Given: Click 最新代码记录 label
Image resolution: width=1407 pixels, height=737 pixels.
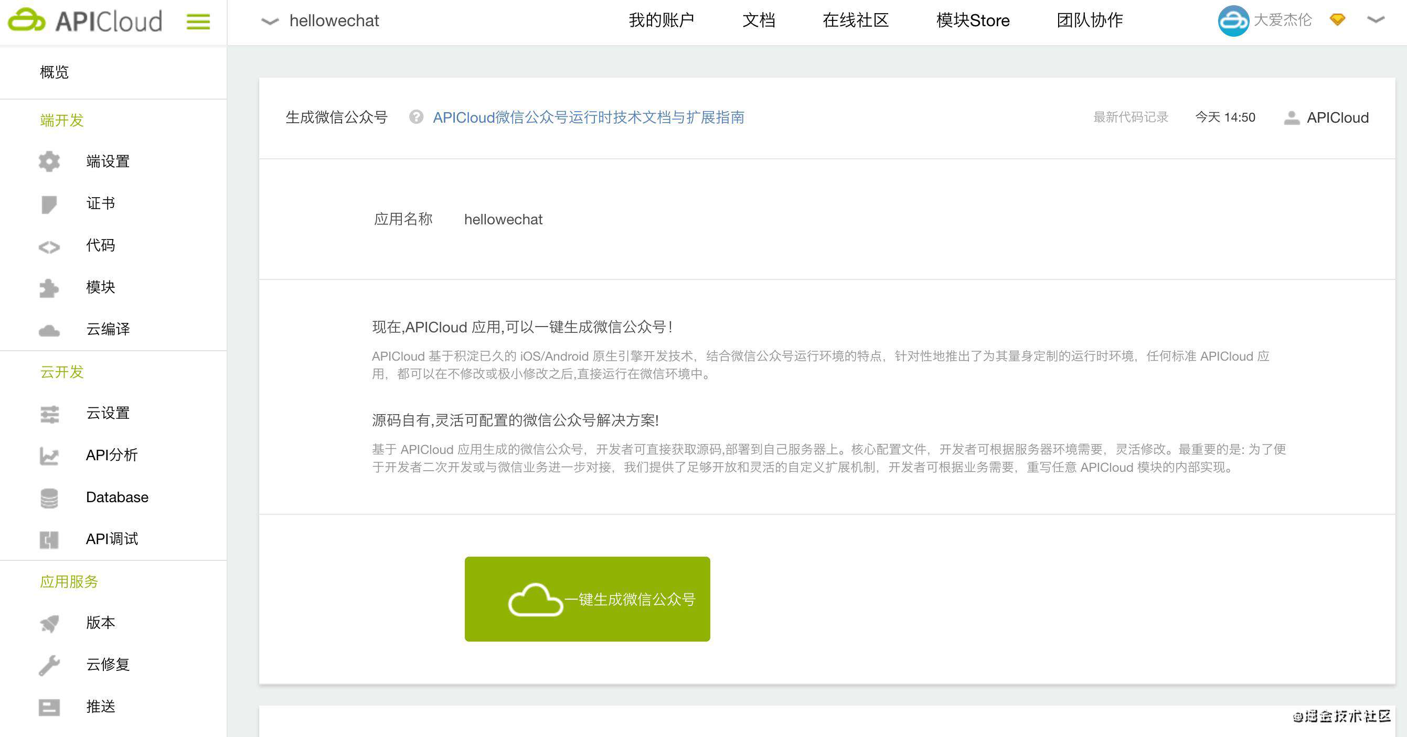Looking at the screenshot, I should click(x=1130, y=117).
